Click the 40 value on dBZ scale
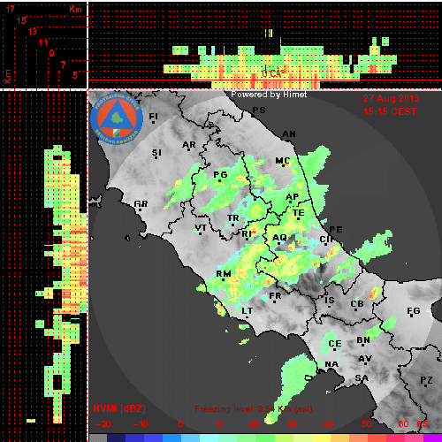This screenshot has width=442, height=442. 328,424
